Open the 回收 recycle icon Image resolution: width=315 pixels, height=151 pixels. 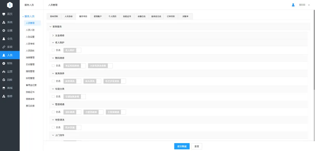(x=4, y=80)
